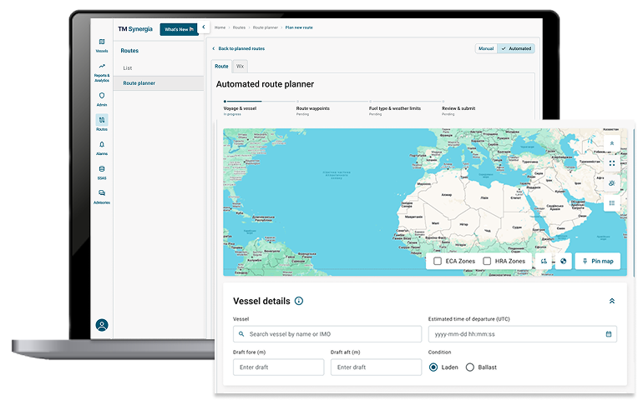Click the globe icon on map
The height and width of the screenshot is (400, 638).
563,261
